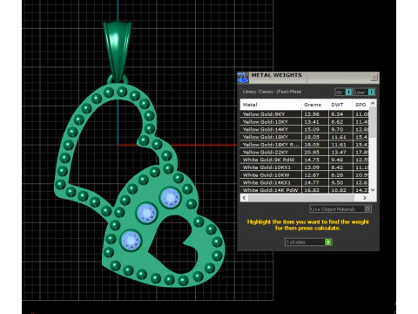Select the Yellow Gold:9KY row
The height and width of the screenshot is (314, 418).
(x=305, y=114)
